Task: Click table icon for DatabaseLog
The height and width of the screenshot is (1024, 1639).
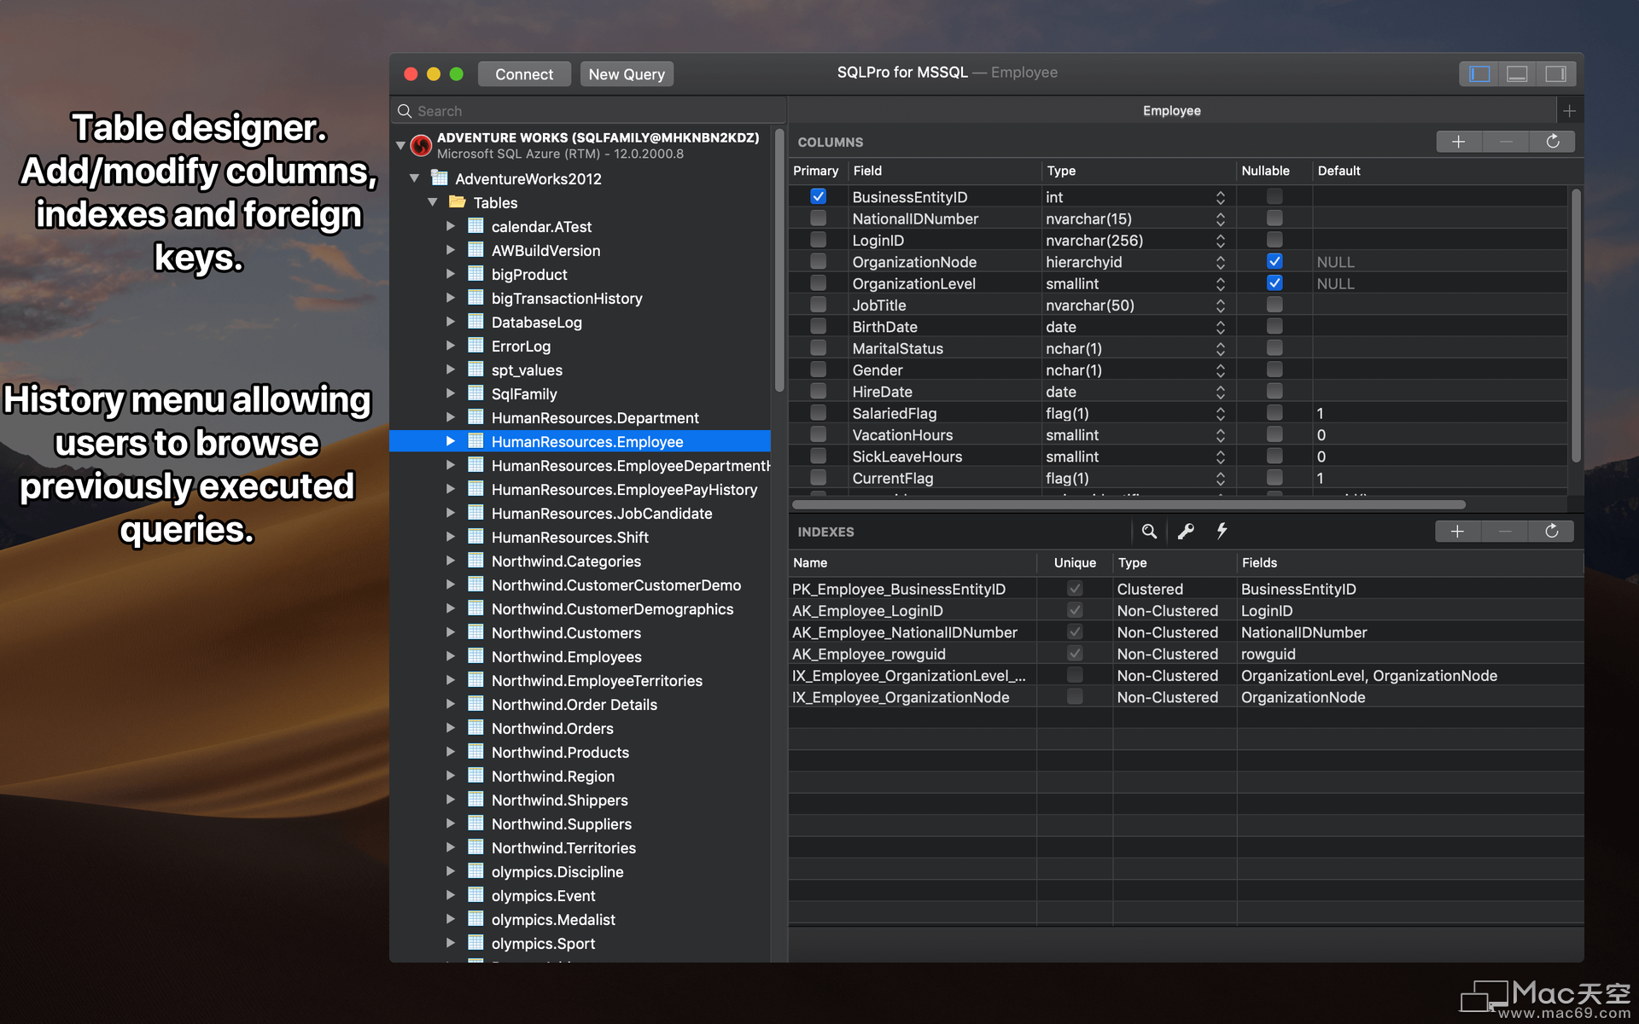Action: tap(475, 321)
